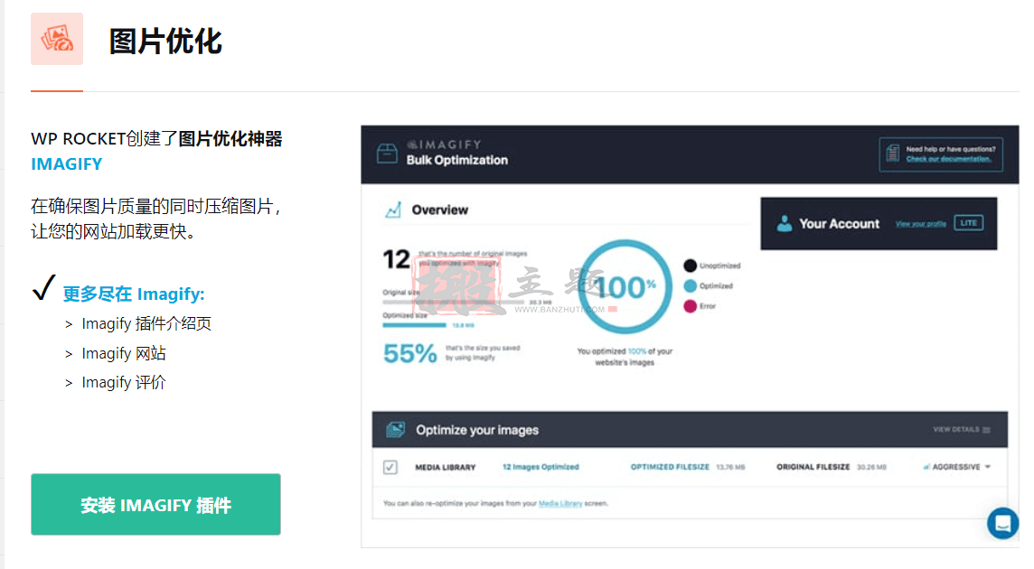Click the Optimized size progress bar
Viewport: 1034px width, 569px height.
tap(415, 325)
